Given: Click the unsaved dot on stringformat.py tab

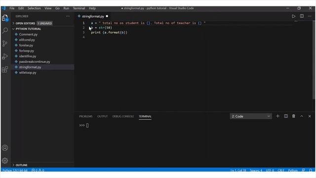Looking at the screenshot, I should pos(107,16).
